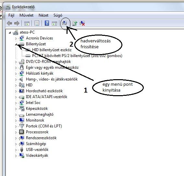Click the Processzorok chip icon
Viewport: 184px width, 176px height.
pyautogui.click(x=22, y=132)
